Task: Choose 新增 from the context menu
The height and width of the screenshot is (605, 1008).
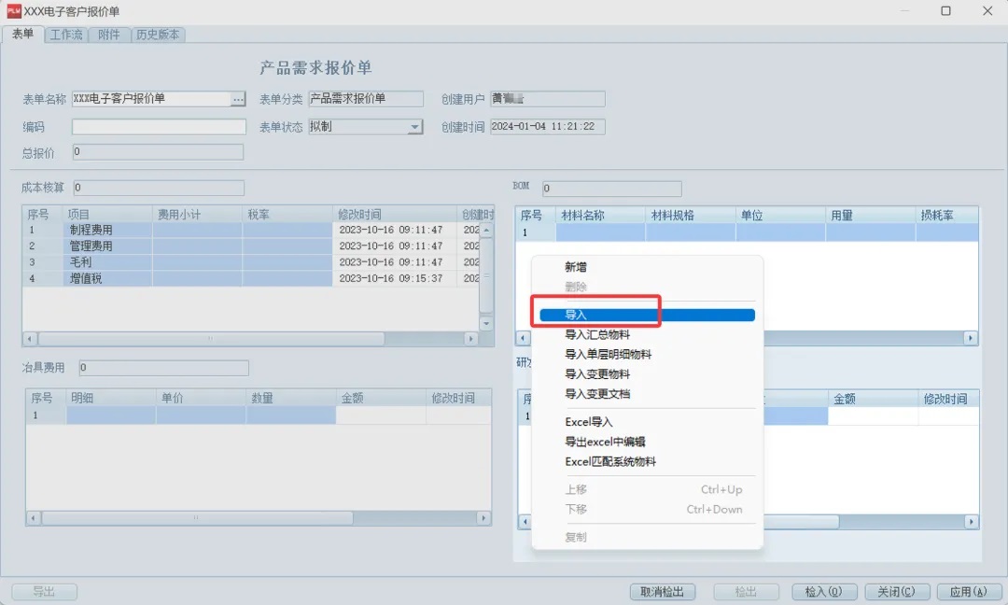Action: pyautogui.click(x=648, y=267)
